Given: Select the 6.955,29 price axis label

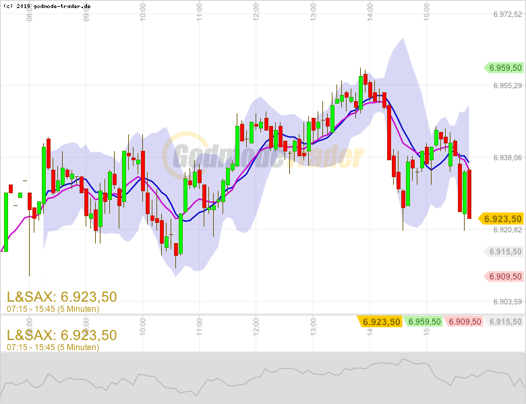Looking at the screenshot, I should coord(508,86).
